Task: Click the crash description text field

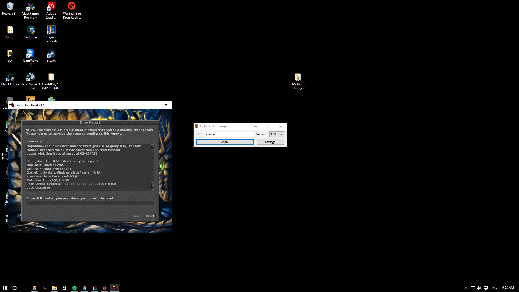Action: pos(90,203)
